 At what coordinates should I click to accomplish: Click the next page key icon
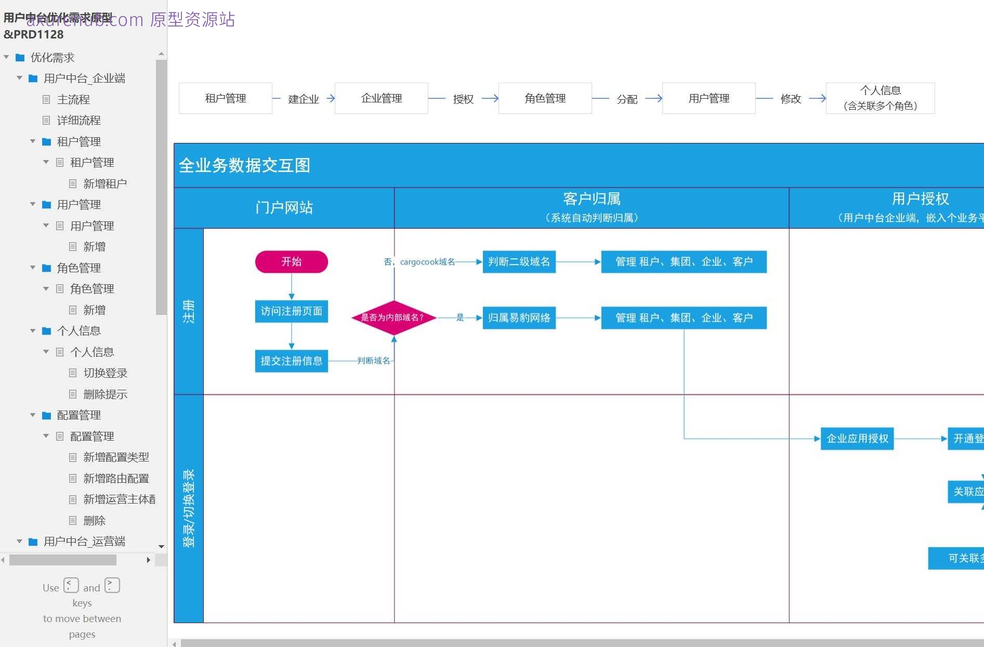pos(112,585)
